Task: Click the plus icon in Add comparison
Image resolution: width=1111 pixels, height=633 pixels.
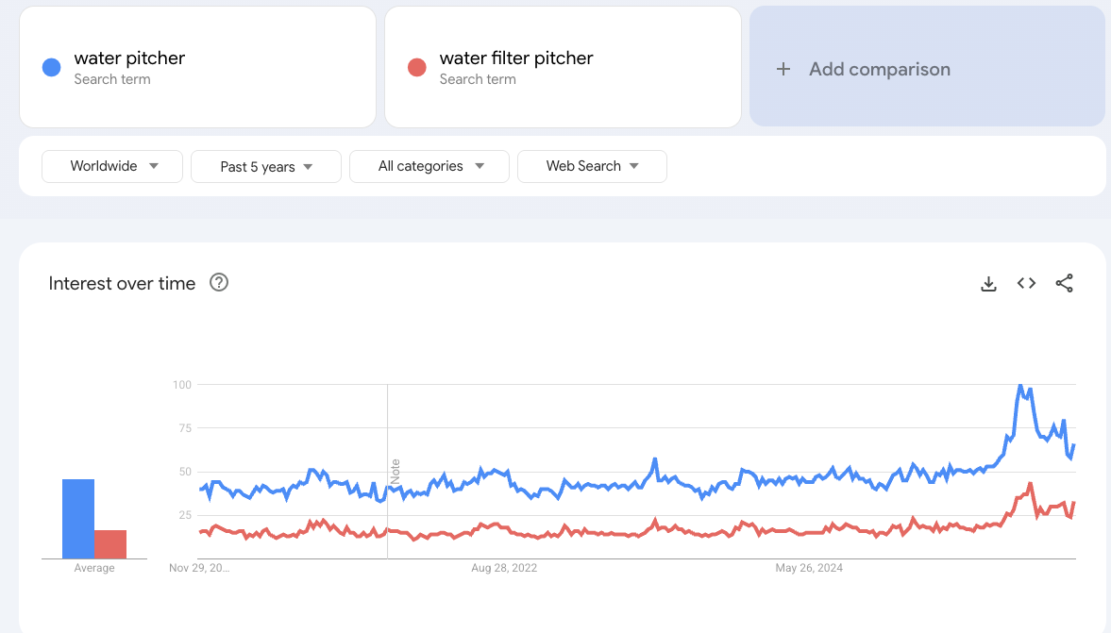Action: coord(783,69)
